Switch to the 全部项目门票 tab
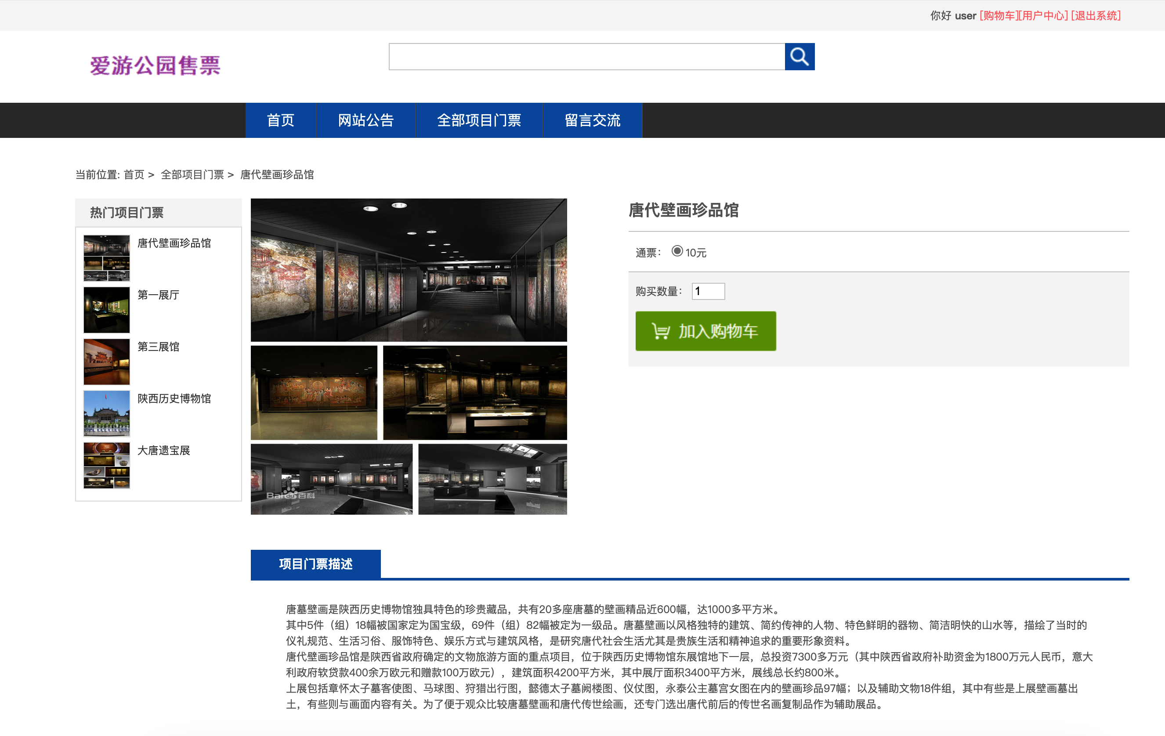 tap(479, 120)
